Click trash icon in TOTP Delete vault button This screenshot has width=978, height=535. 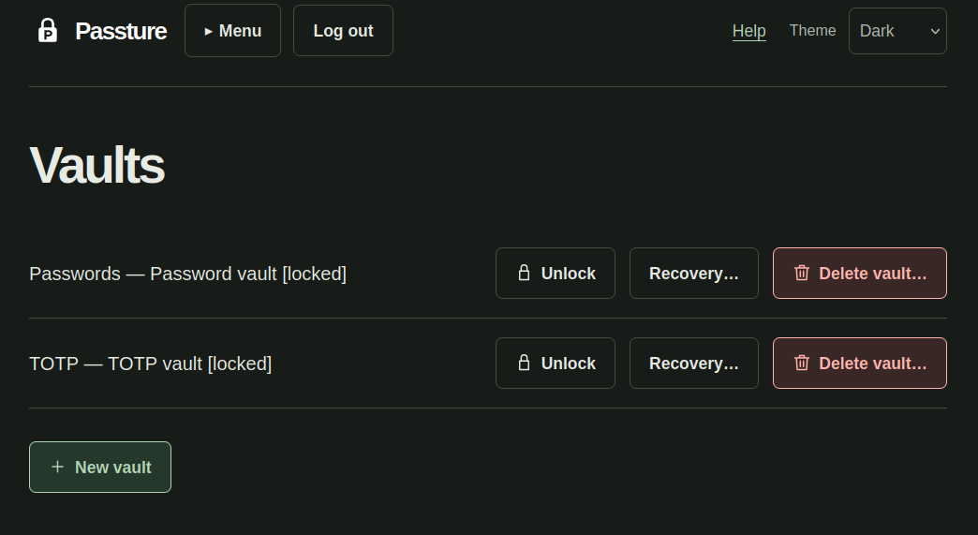802,363
